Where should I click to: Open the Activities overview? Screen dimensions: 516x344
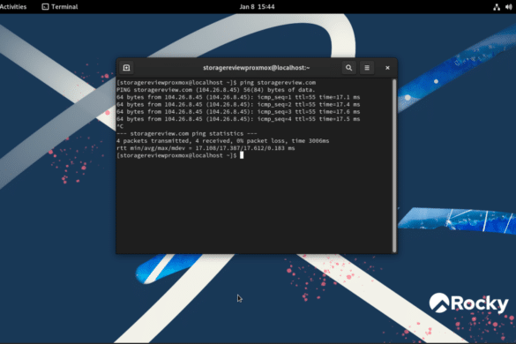13,6
